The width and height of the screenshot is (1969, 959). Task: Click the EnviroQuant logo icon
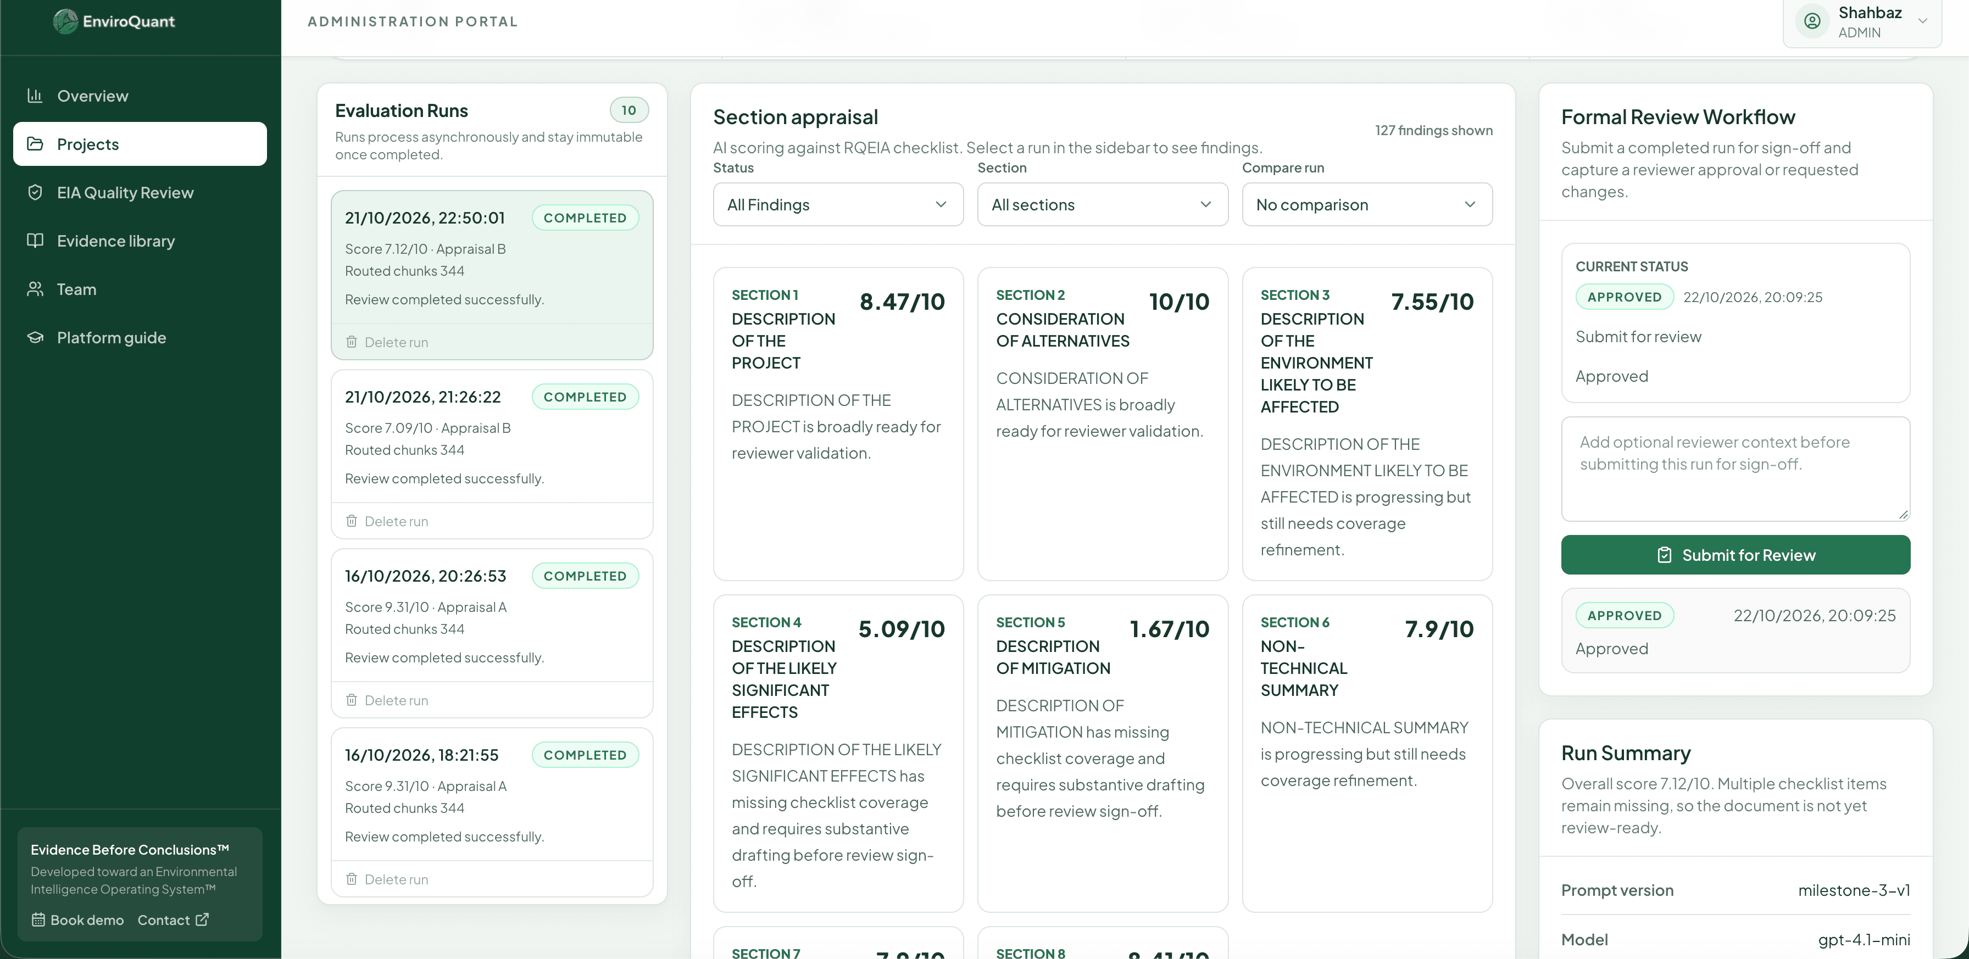coord(66,21)
